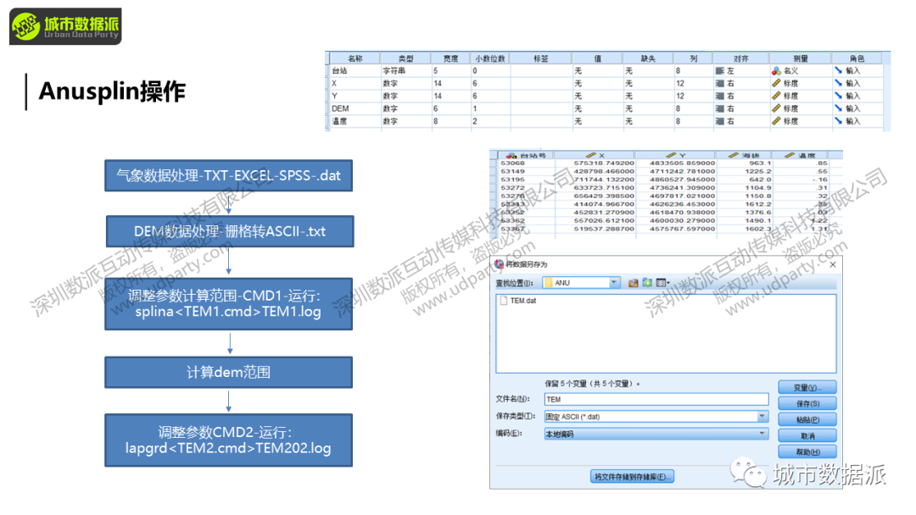Click the 小数位数 column header
This screenshot has width=916, height=515.
point(490,58)
